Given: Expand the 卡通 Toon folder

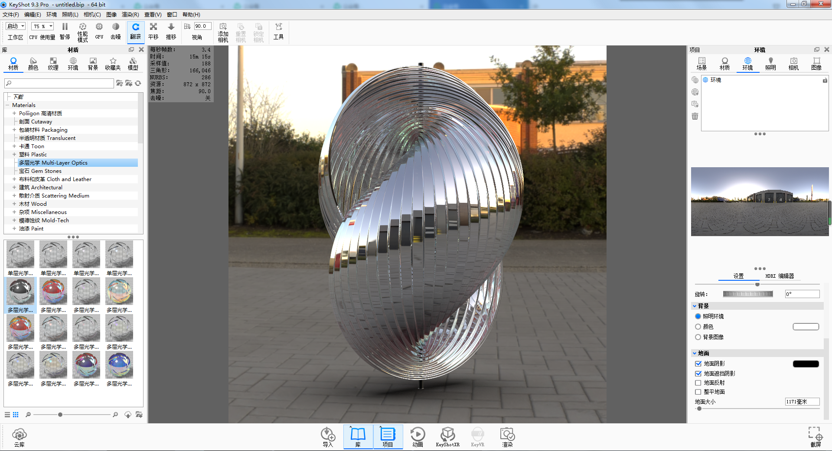Looking at the screenshot, I should click(x=14, y=146).
